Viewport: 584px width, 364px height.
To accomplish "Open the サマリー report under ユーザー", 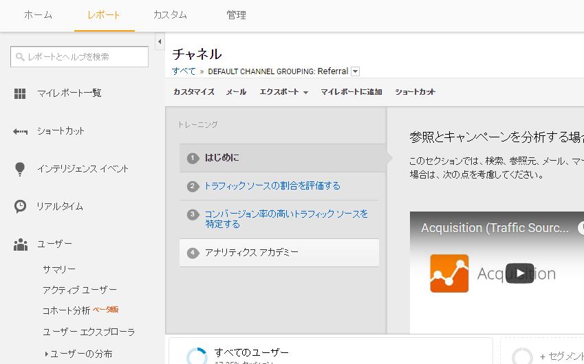I will (59, 269).
